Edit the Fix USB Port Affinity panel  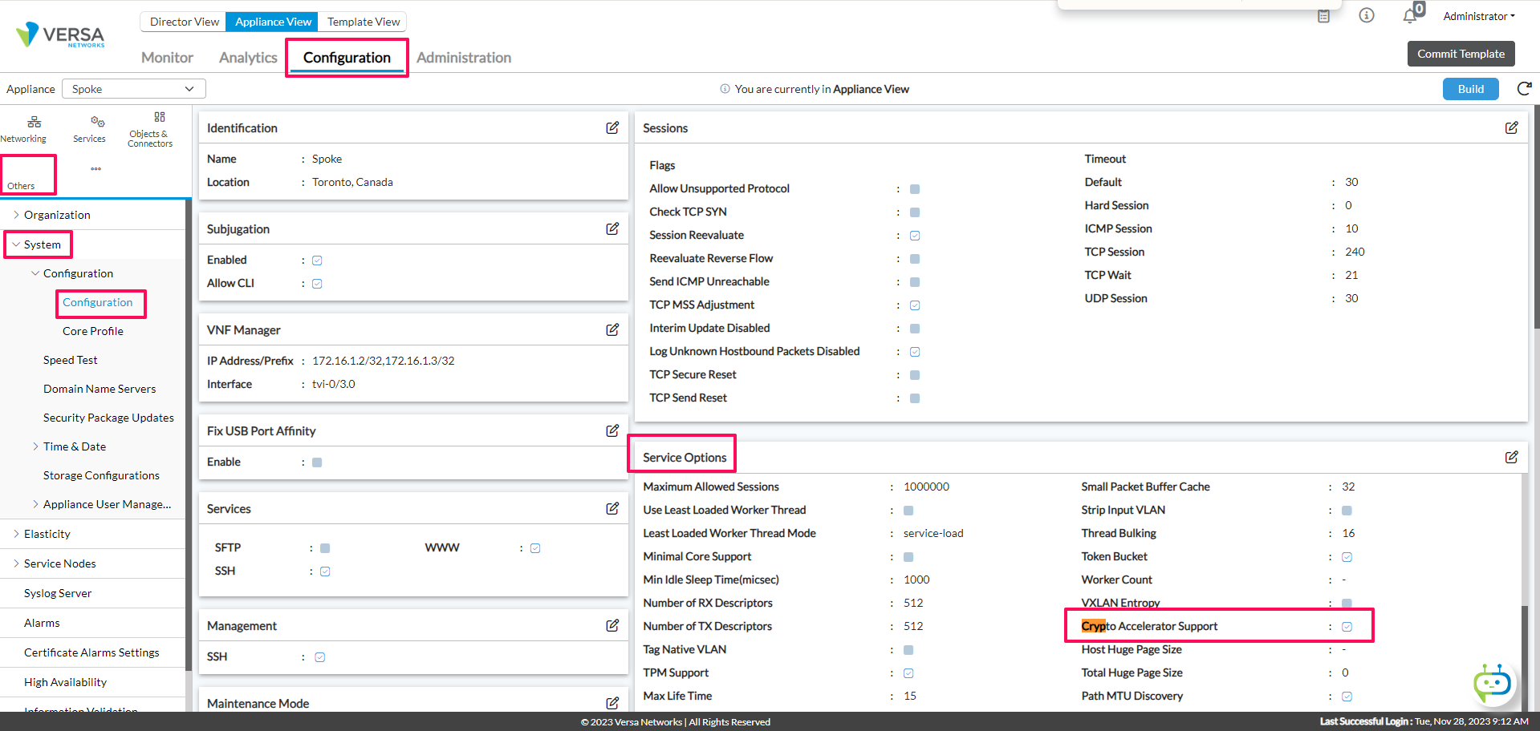coord(612,430)
